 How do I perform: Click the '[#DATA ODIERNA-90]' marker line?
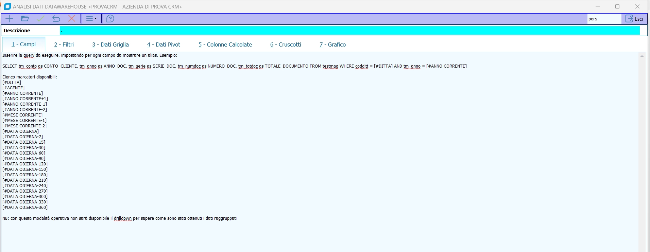pyautogui.click(x=24, y=159)
